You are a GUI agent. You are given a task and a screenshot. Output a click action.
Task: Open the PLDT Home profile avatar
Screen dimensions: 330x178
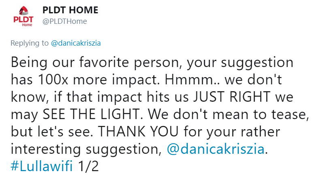click(23, 16)
